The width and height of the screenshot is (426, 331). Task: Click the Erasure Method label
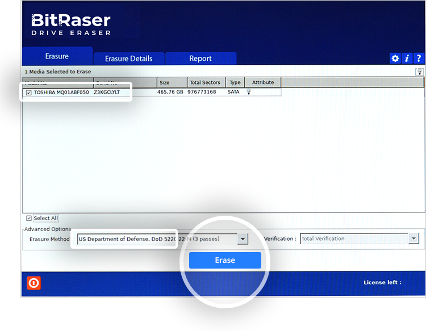point(49,239)
